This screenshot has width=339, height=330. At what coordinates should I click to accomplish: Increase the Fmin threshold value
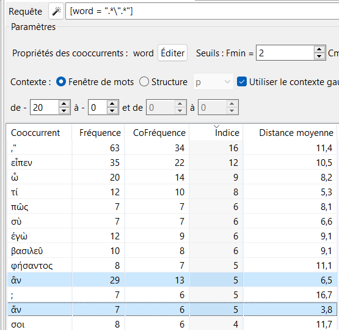coord(319,50)
